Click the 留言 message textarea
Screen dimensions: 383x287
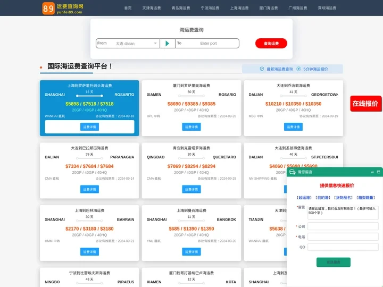click(x=343, y=213)
